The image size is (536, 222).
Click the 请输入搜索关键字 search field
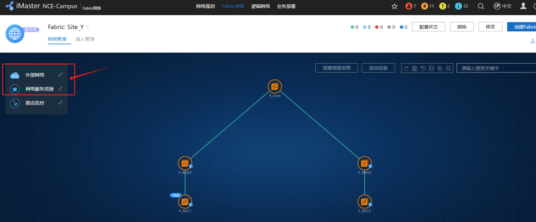[x=495, y=68]
